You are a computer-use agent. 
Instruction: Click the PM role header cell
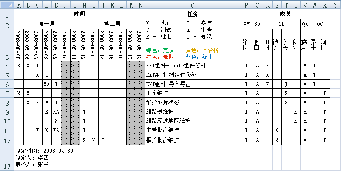(x=247, y=25)
